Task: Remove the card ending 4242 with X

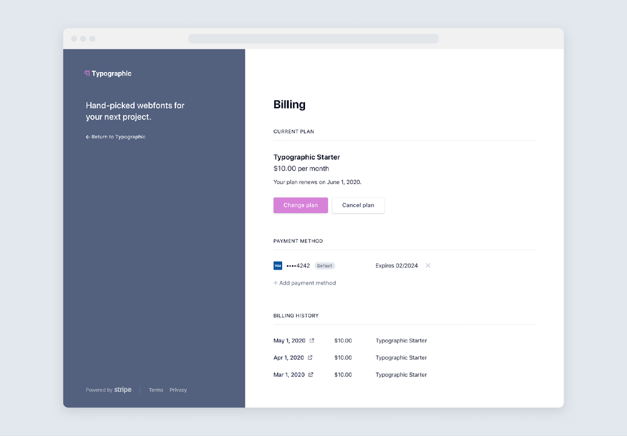Action: coord(428,266)
